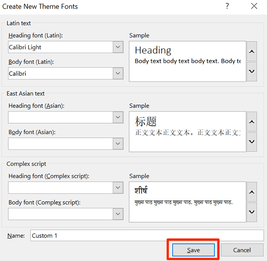Click the Calibri Light heading font field
The height and width of the screenshot is (261, 267).
tap(60, 47)
